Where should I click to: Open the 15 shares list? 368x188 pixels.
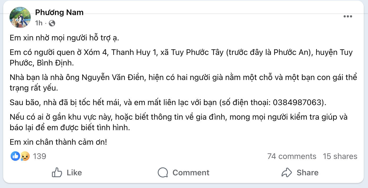click(x=340, y=156)
